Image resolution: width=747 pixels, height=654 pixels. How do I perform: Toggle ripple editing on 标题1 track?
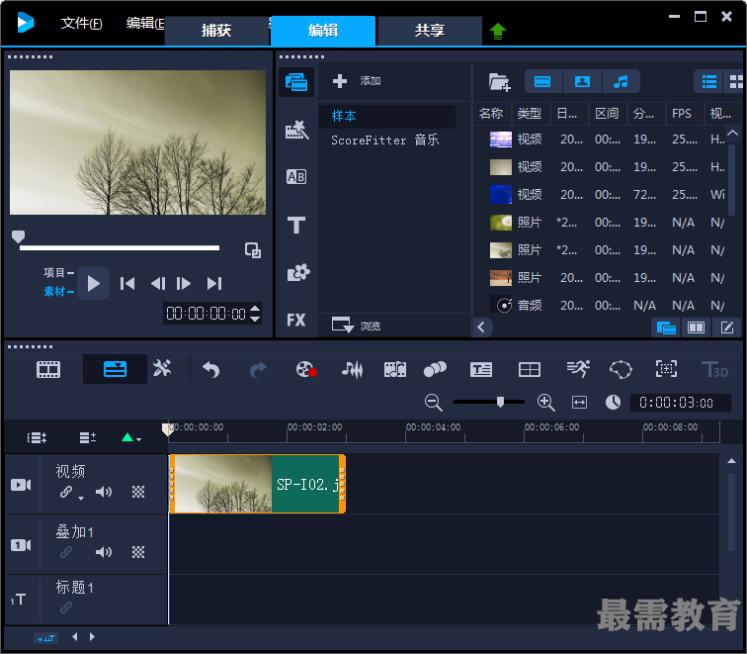click(66, 607)
